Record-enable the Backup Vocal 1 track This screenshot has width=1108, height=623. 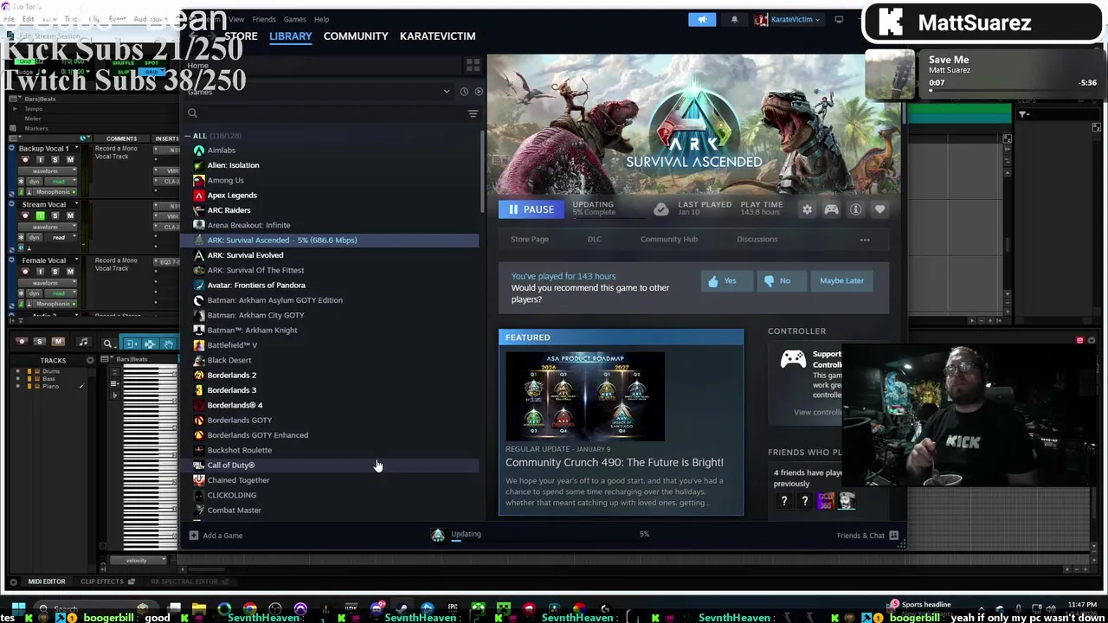pos(24,160)
